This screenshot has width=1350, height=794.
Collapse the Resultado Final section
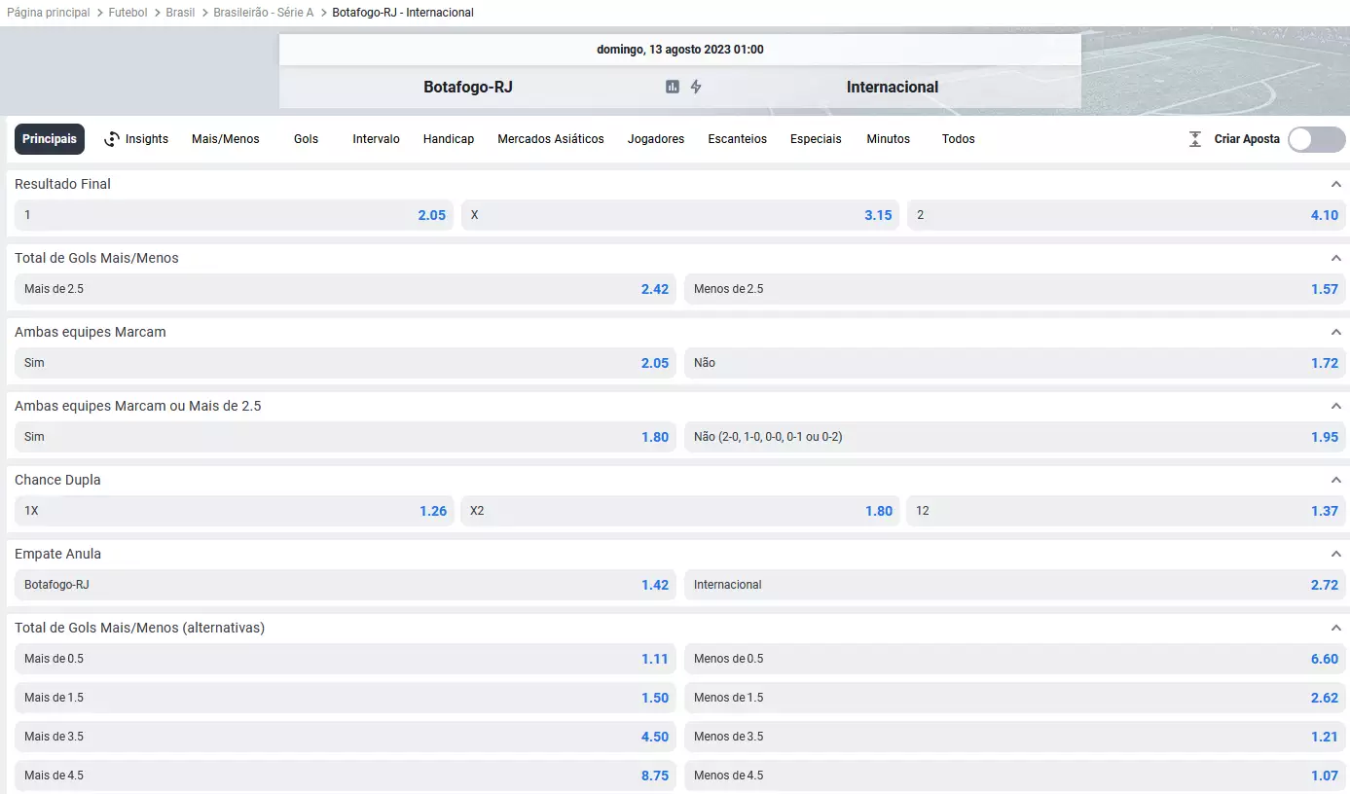1335,184
